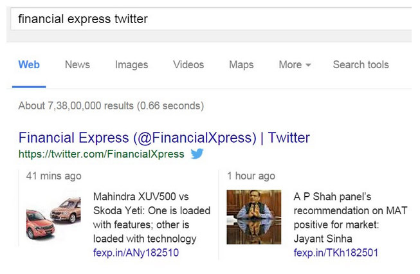Click the "1 hour ago" tweet timestamp
The image size is (420, 274).
[x=251, y=176]
